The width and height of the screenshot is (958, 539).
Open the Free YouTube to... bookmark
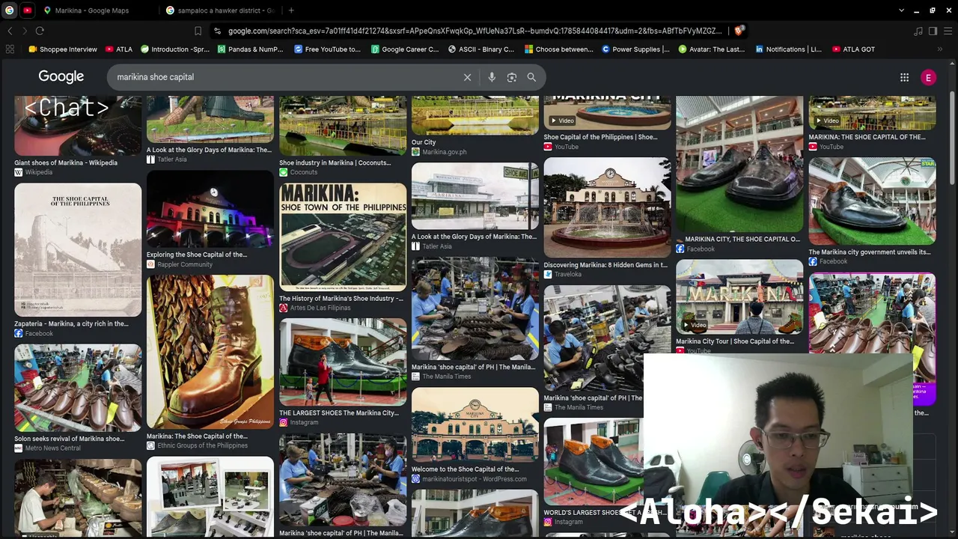tap(328, 49)
